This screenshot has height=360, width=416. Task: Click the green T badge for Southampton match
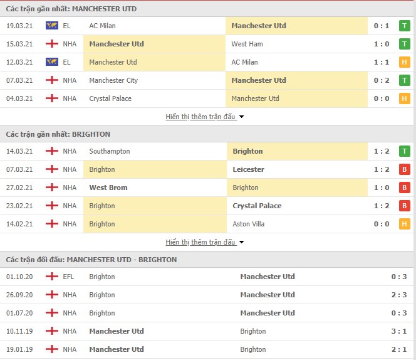pyautogui.click(x=404, y=151)
